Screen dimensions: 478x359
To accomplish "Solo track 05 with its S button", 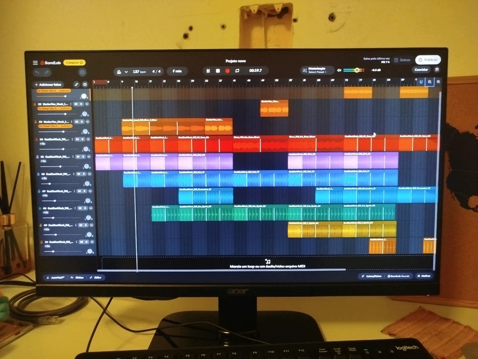I will pyautogui.click(x=83, y=157).
